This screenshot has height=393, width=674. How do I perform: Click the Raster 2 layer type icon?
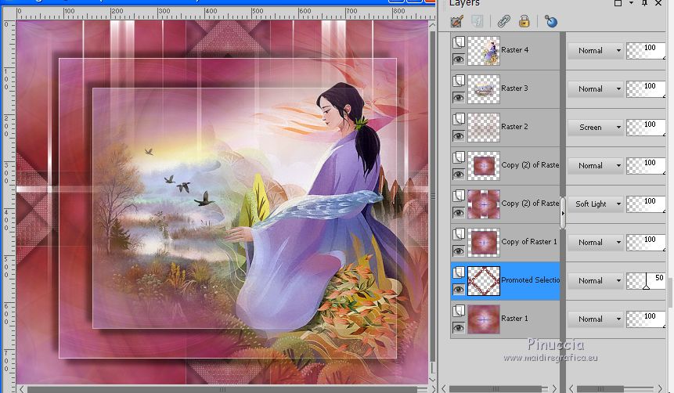pyautogui.click(x=459, y=119)
